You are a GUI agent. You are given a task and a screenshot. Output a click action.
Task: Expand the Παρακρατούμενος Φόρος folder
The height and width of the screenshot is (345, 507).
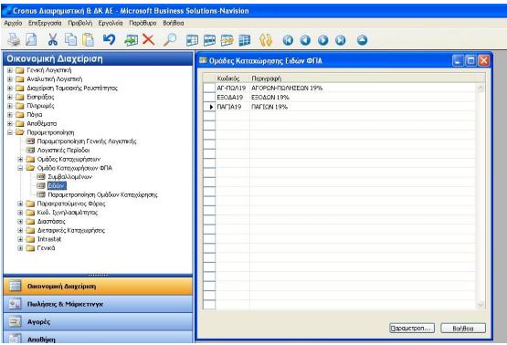click(20, 204)
